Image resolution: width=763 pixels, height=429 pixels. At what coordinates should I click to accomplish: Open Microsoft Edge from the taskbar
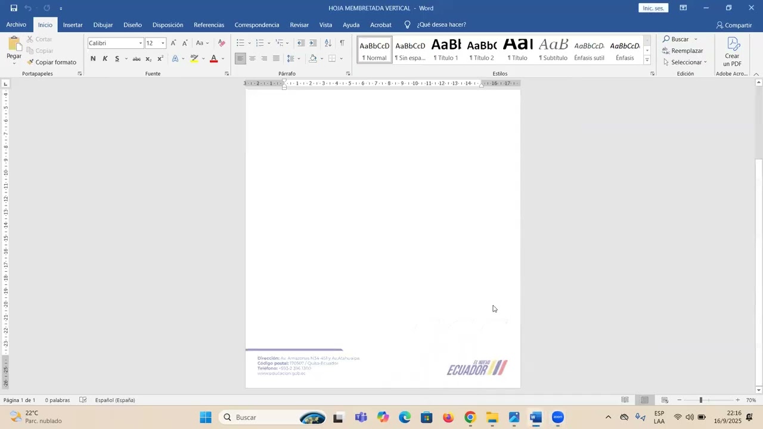click(405, 417)
